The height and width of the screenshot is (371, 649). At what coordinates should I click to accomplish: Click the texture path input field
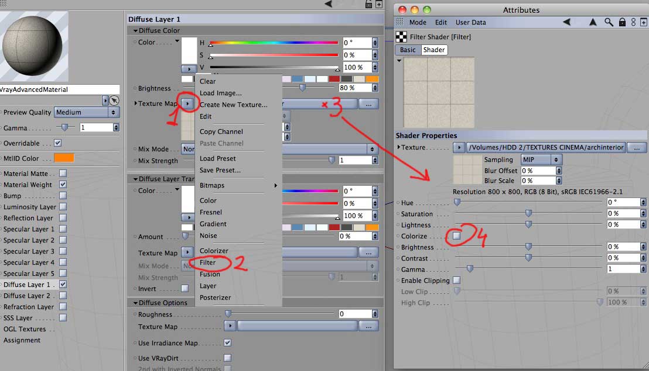coord(546,147)
